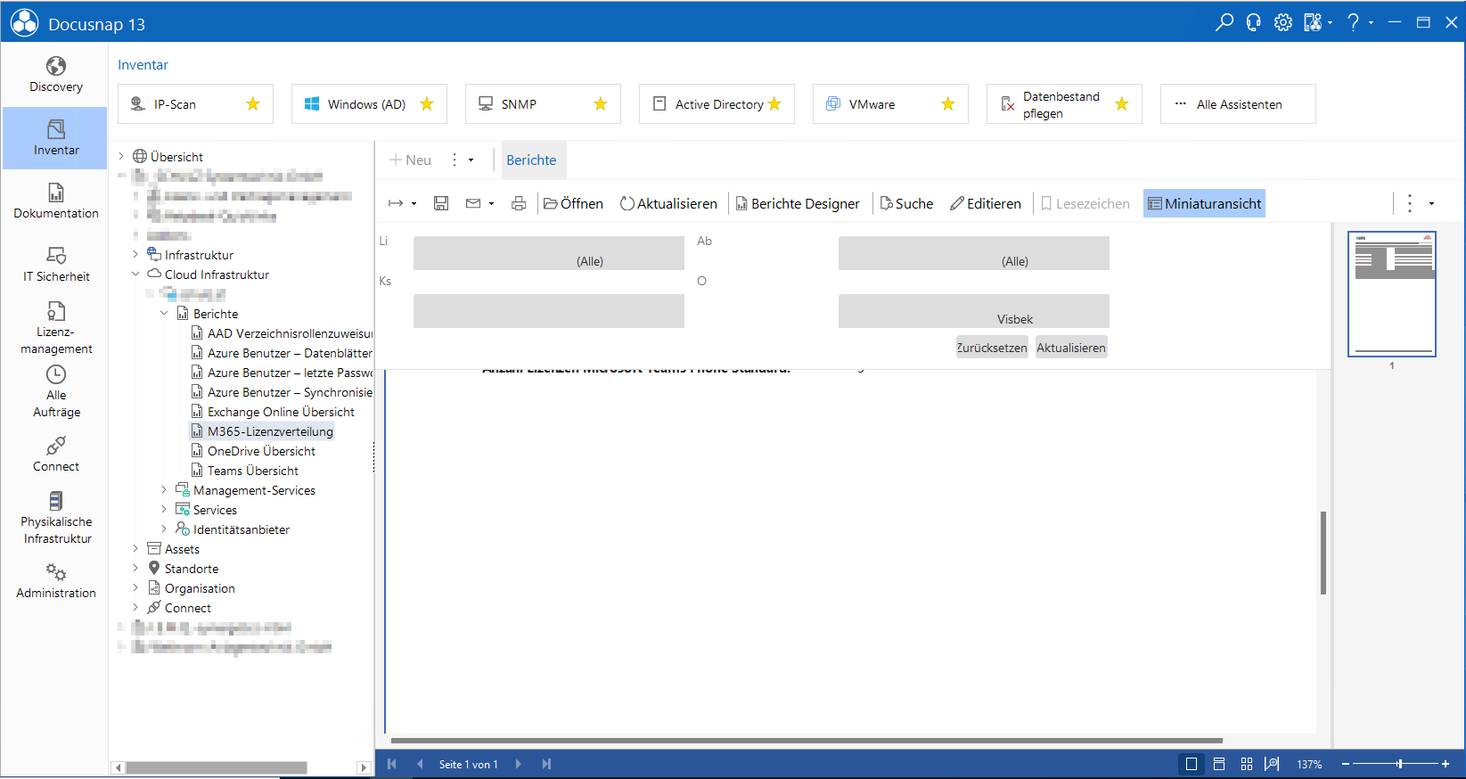This screenshot has width=1466, height=779.
Task: Toggle the Miniaturansicht thumbnail view
Action: tap(1204, 204)
